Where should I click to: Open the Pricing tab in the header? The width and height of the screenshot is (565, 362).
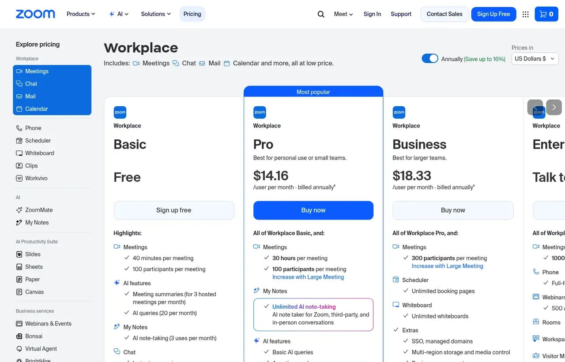[192, 14]
